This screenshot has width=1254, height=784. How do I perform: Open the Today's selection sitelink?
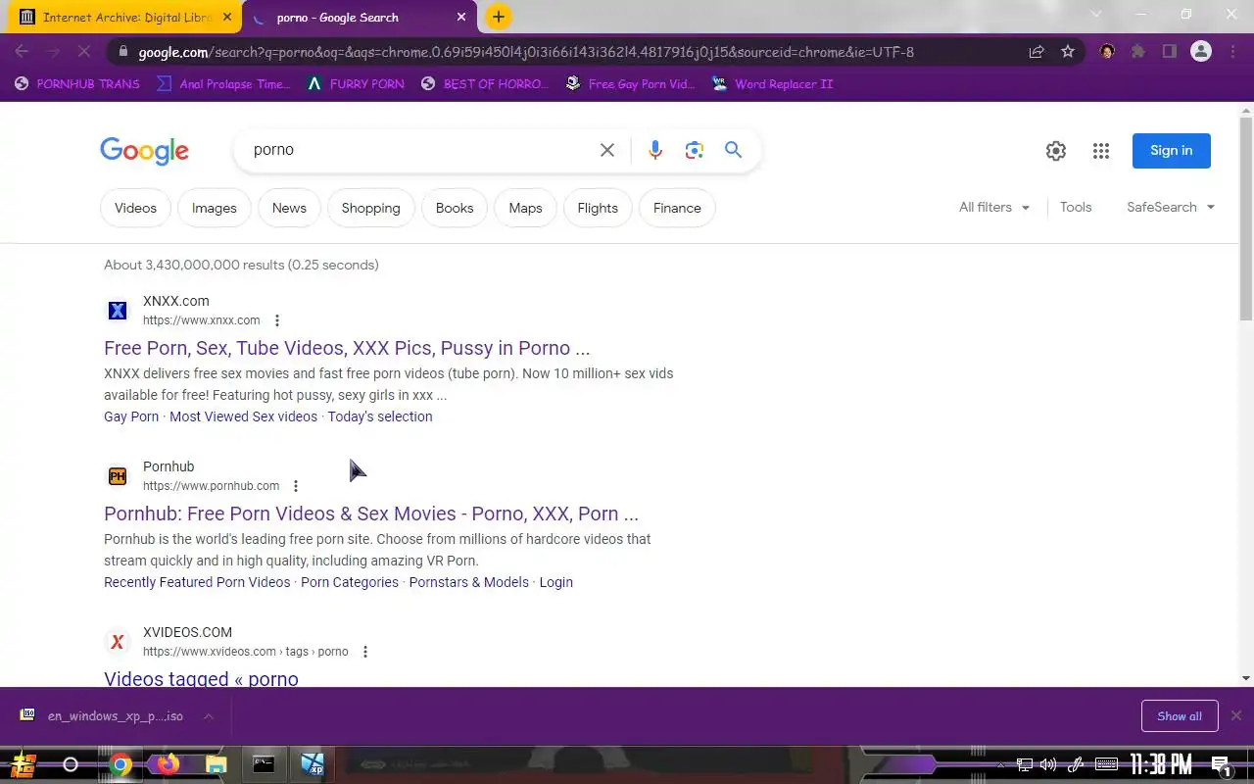pos(380,416)
